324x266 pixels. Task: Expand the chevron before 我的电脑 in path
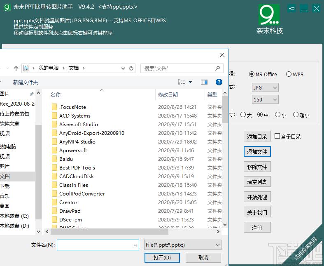pyautogui.click(x=33, y=68)
